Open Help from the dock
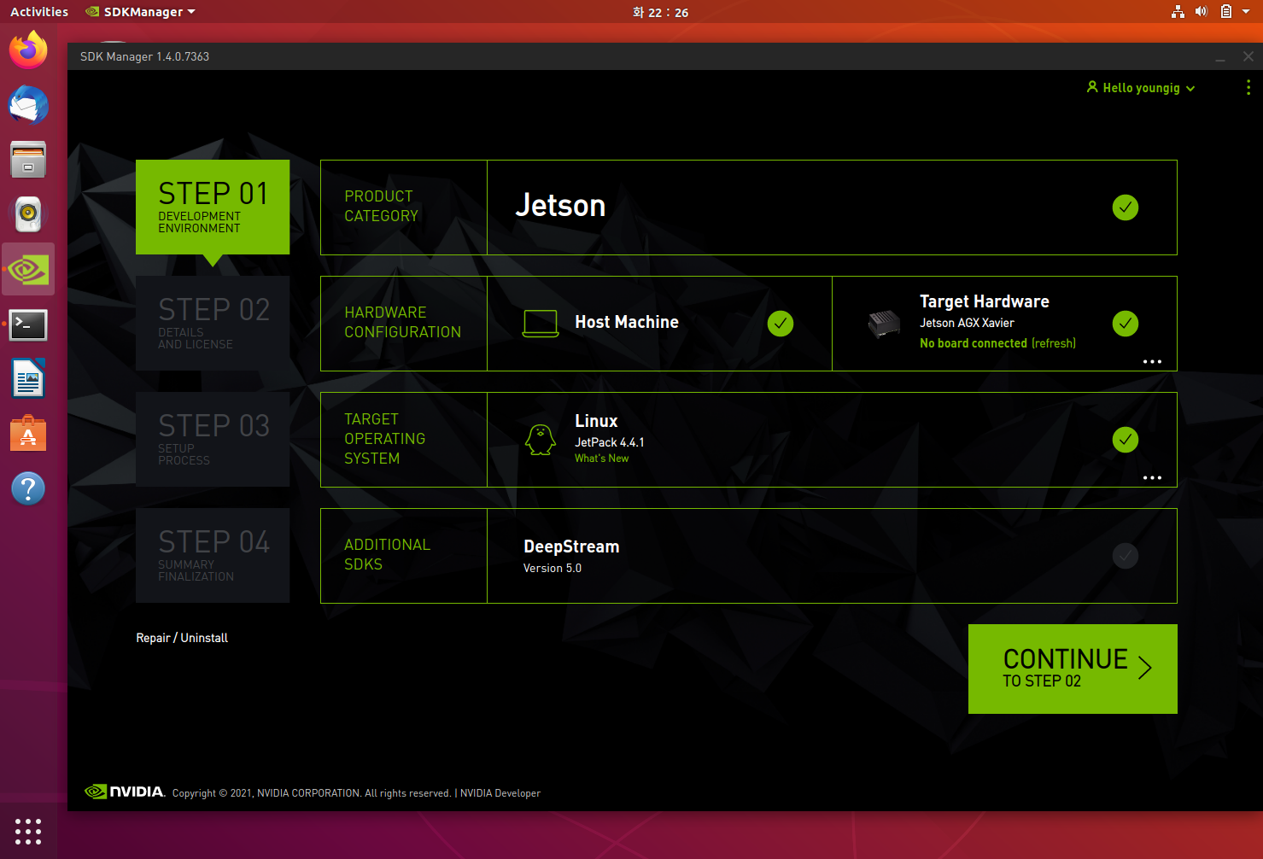Screen dimensions: 1263x859 click(x=28, y=488)
